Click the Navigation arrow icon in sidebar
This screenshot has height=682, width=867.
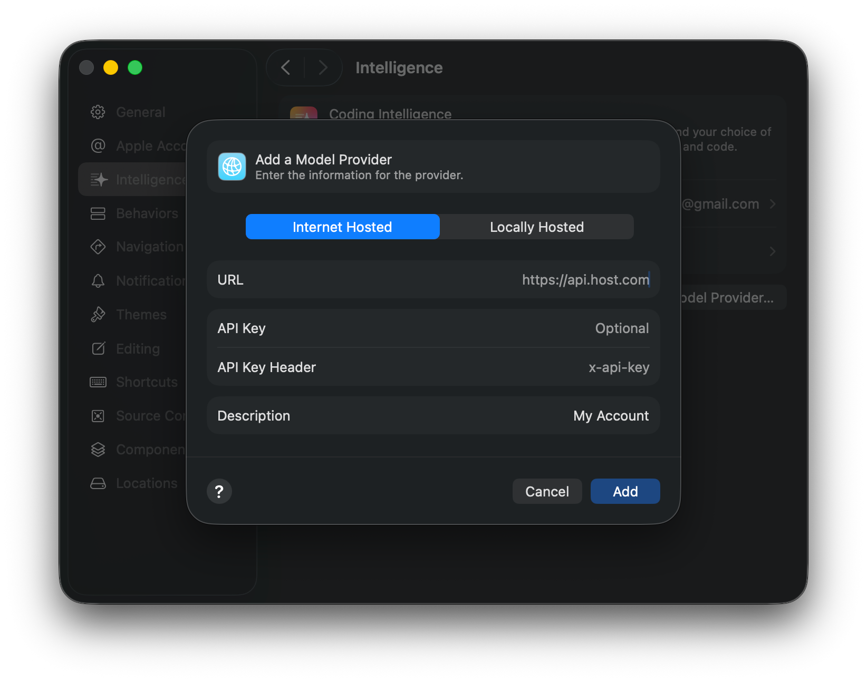click(98, 247)
